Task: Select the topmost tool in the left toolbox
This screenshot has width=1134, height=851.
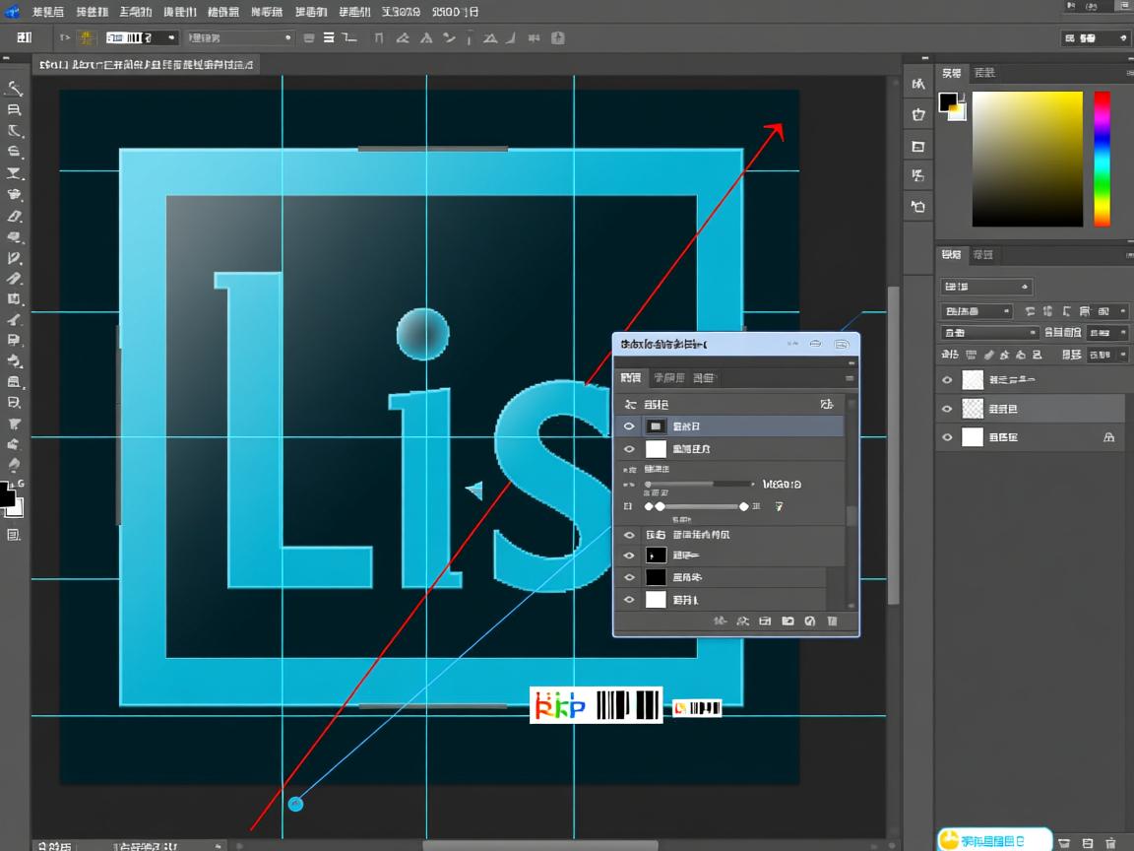Action: tap(15, 89)
